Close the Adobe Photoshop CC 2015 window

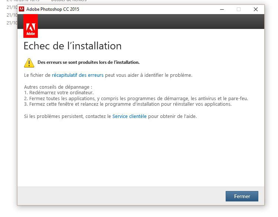click(255, 9)
